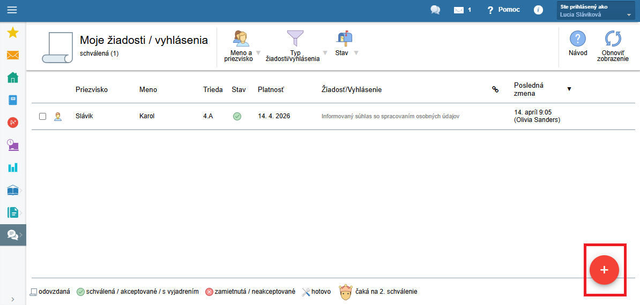Image resolution: width=640 pixels, height=305 pixels.
Task: Open the red A+ grades icon
Action: tap(13, 122)
